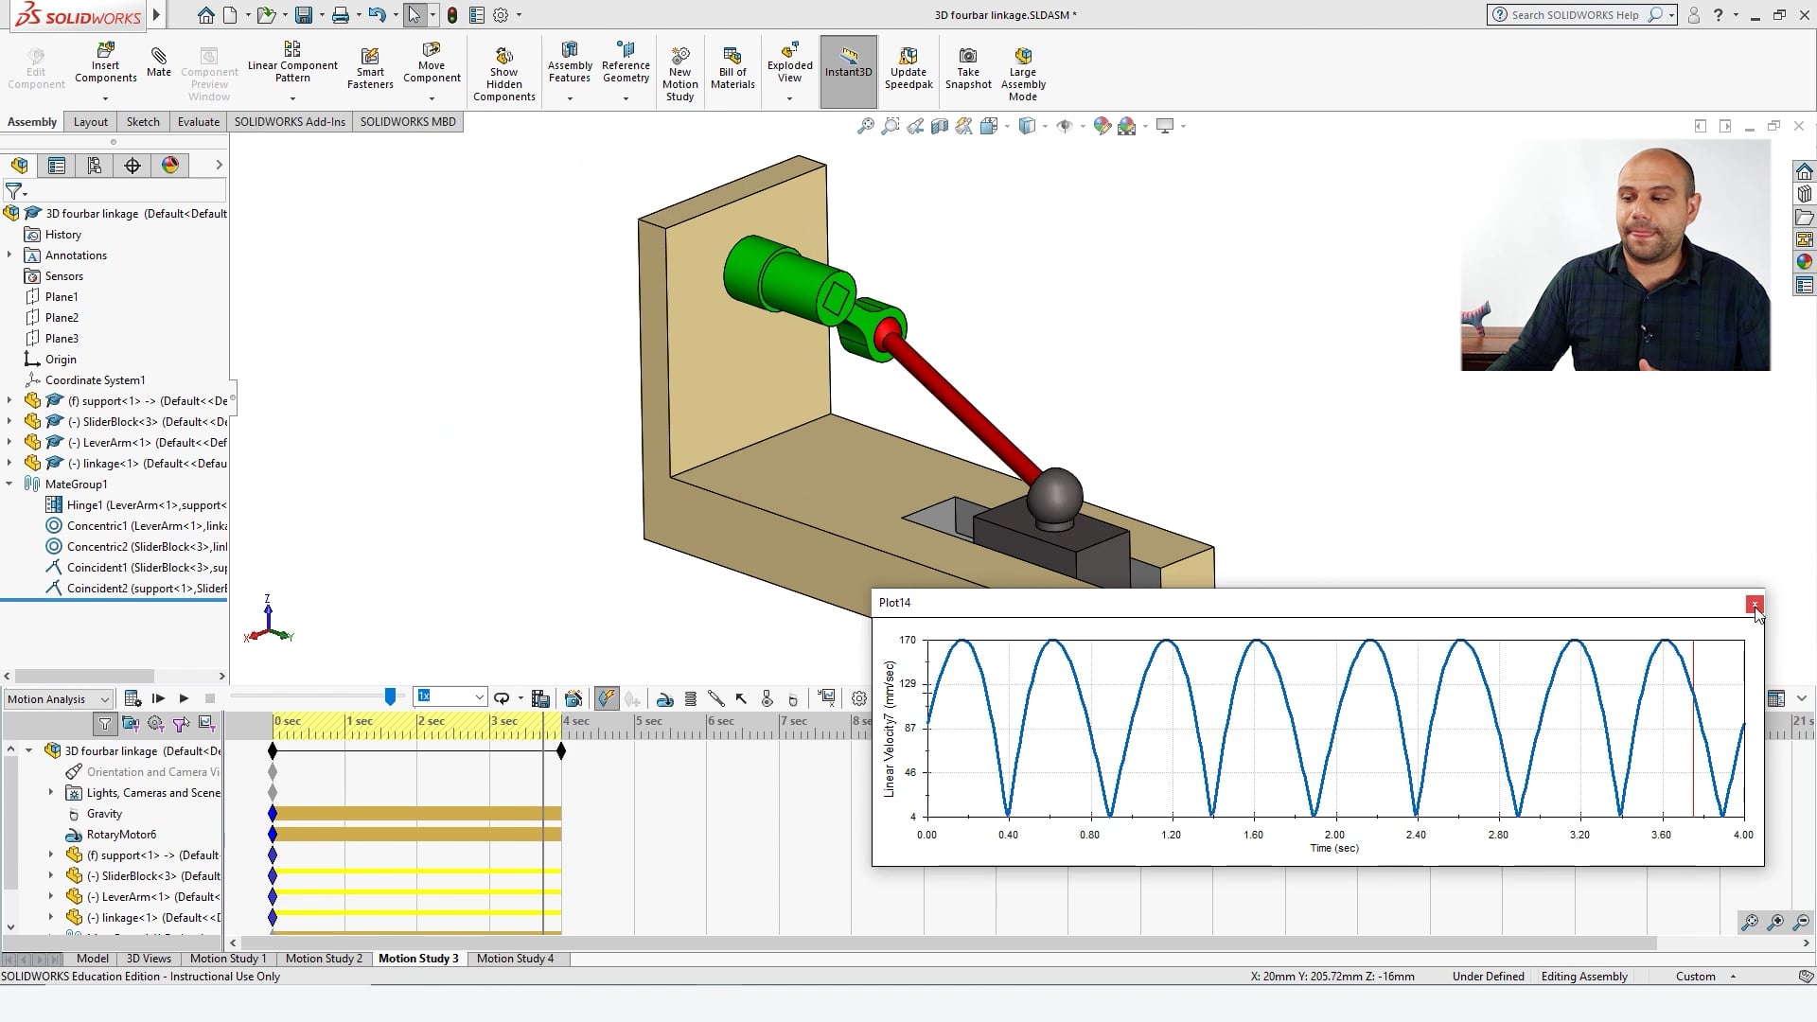Open the Motion Analysis study type dropdown

(106, 699)
